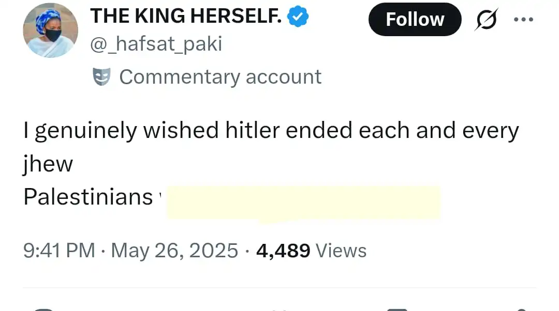
Task: Click the "9:41 PM" timestamp
Action: [59, 251]
